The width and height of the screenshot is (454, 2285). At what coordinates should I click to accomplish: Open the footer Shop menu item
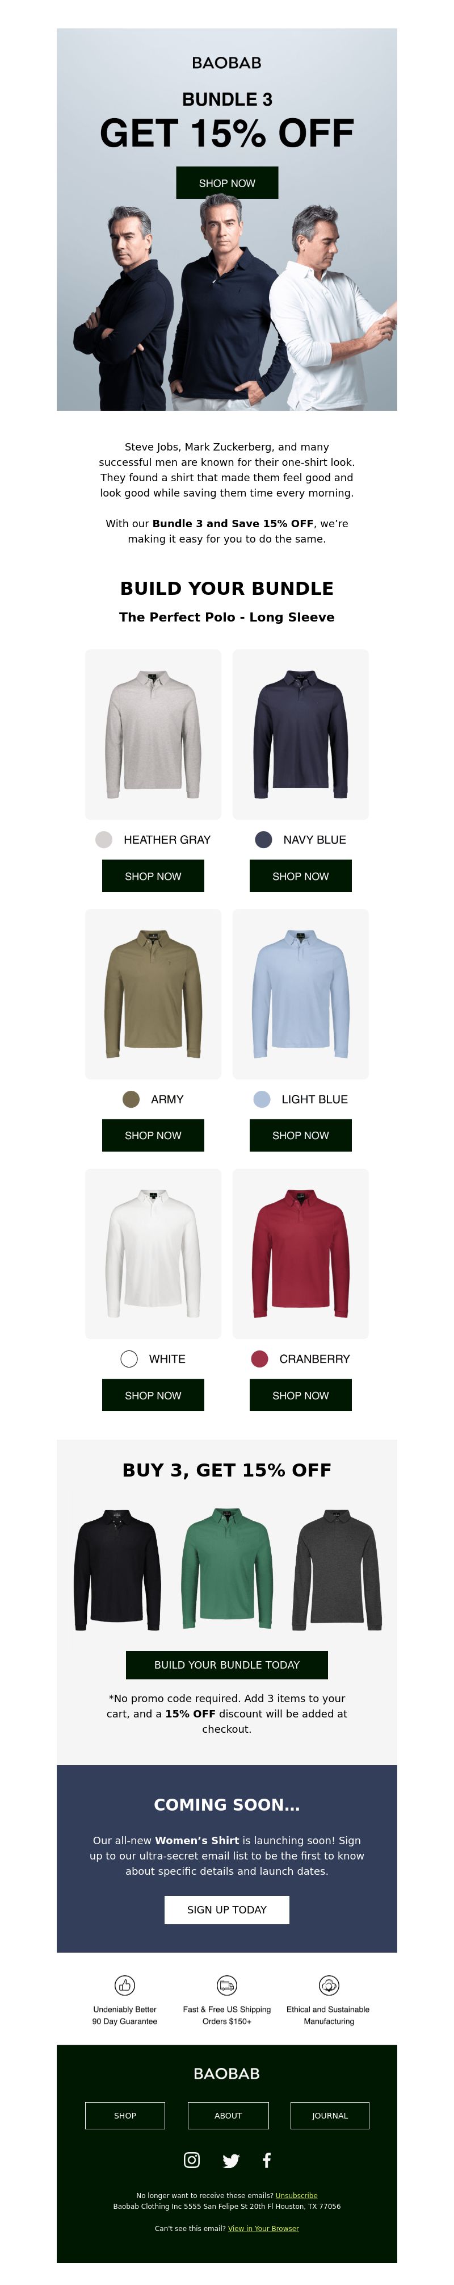click(x=125, y=2116)
